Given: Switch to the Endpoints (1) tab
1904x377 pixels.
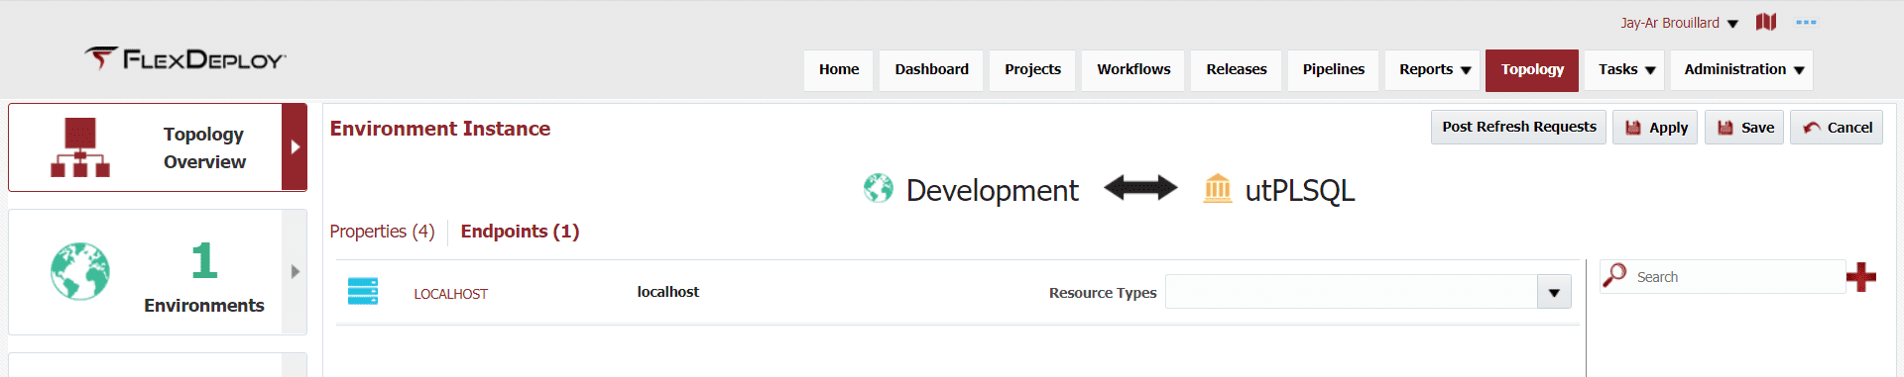Looking at the screenshot, I should pyautogui.click(x=520, y=232).
